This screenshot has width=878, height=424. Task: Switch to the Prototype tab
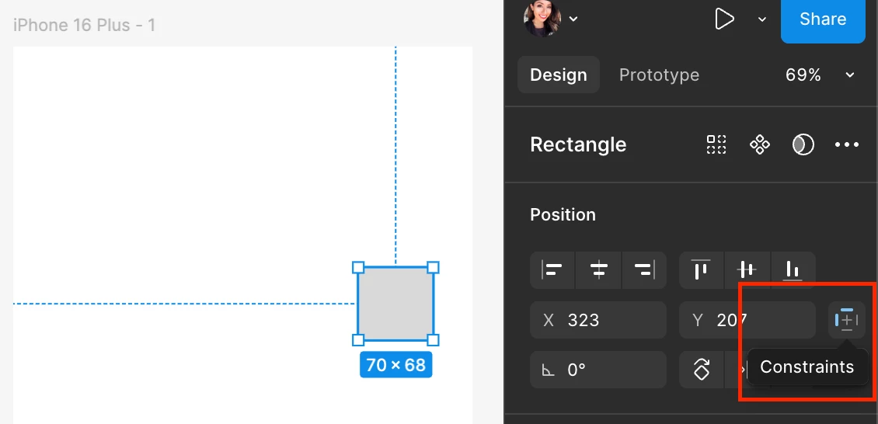click(x=659, y=75)
